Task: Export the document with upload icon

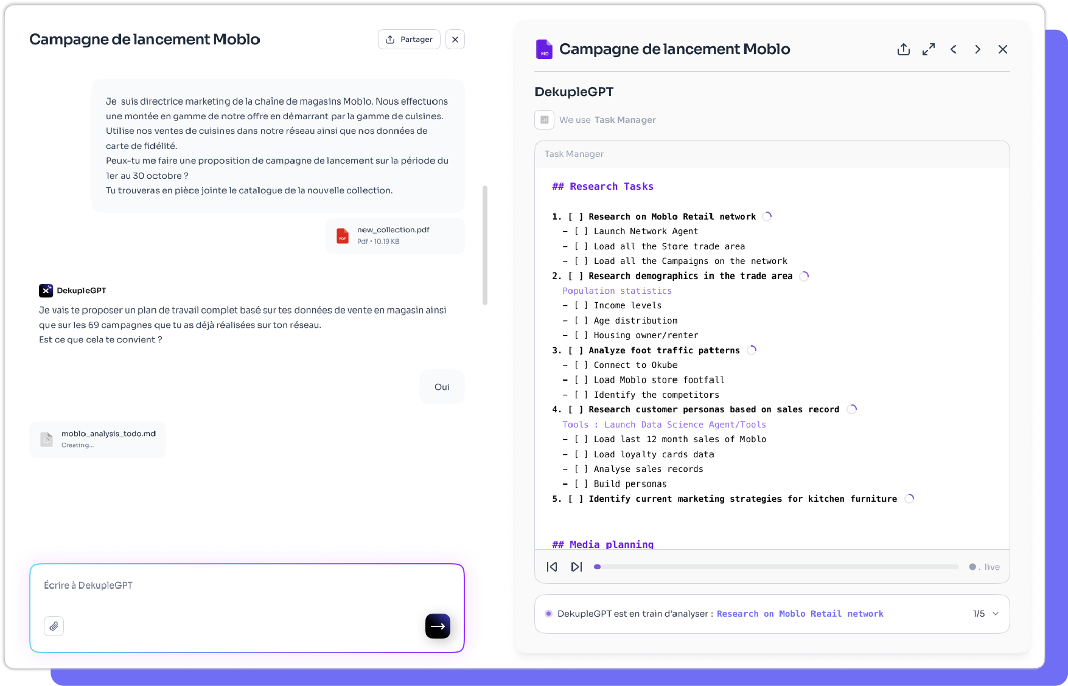Action: (x=904, y=49)
